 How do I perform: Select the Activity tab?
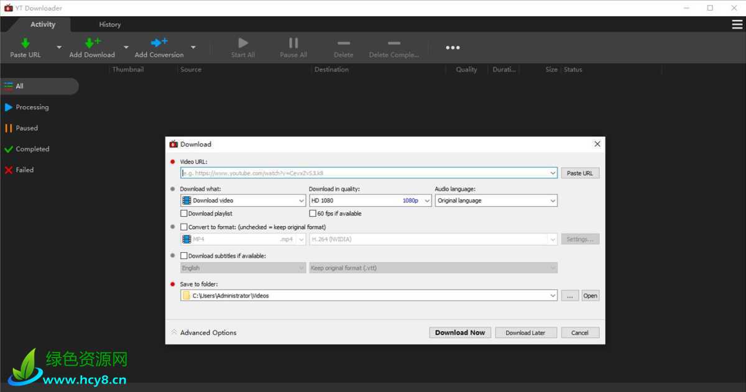coord(43,24)
